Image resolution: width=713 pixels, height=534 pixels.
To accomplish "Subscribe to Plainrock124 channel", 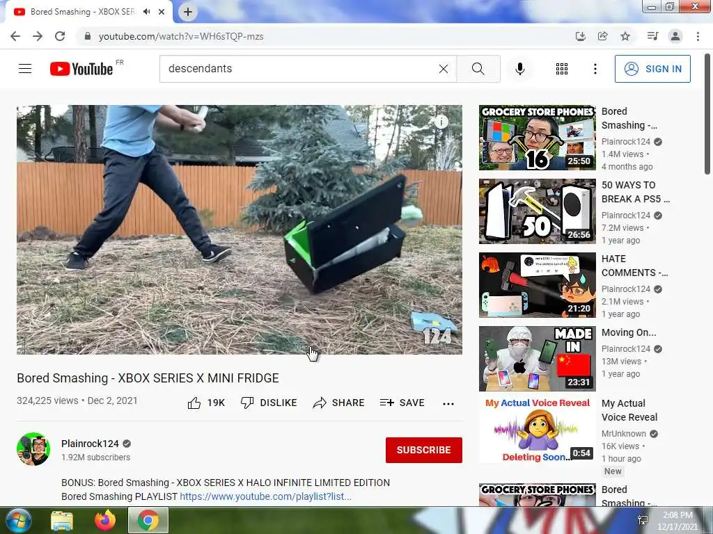I will (x=424, y=450).
